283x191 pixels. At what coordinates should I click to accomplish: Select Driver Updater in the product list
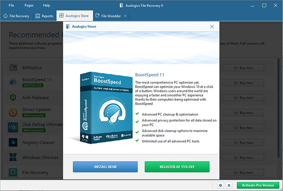(x=37, y=109)
